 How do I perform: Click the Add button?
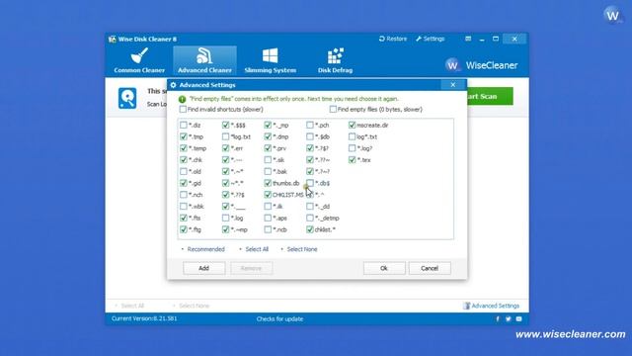click(x=204, y=268)
